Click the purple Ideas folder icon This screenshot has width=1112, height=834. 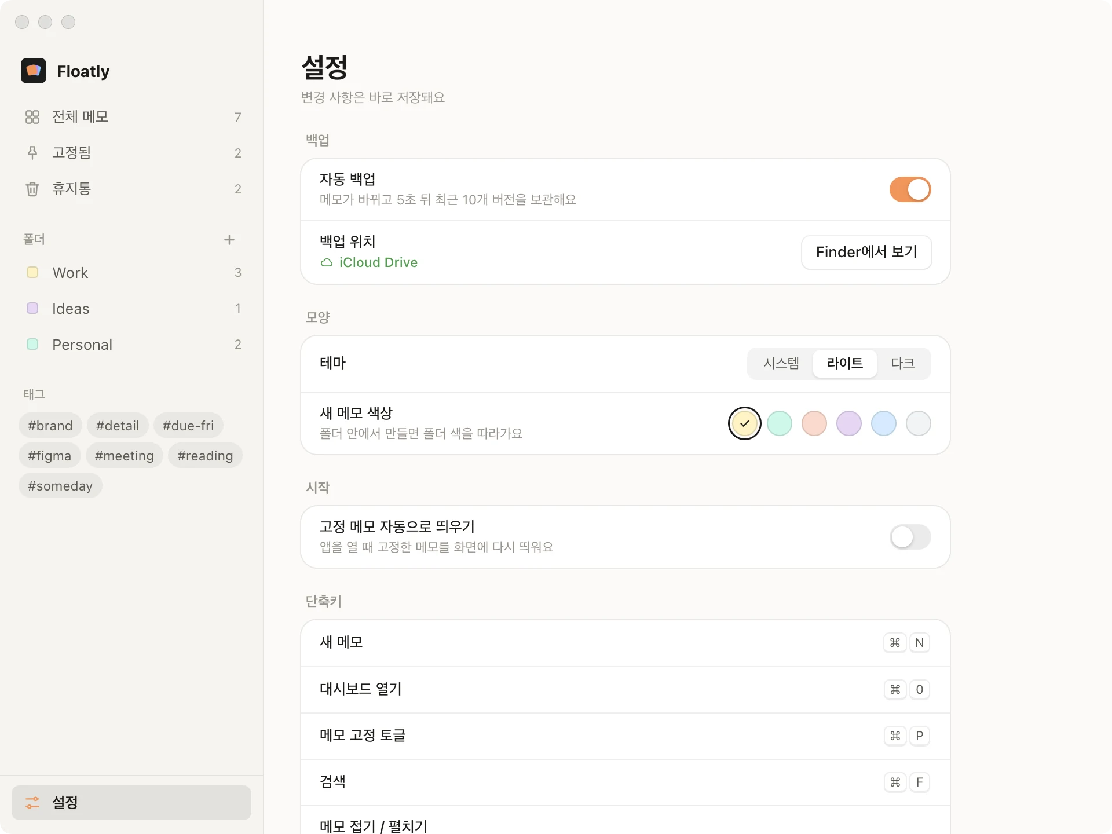click(x=32, y=308)
